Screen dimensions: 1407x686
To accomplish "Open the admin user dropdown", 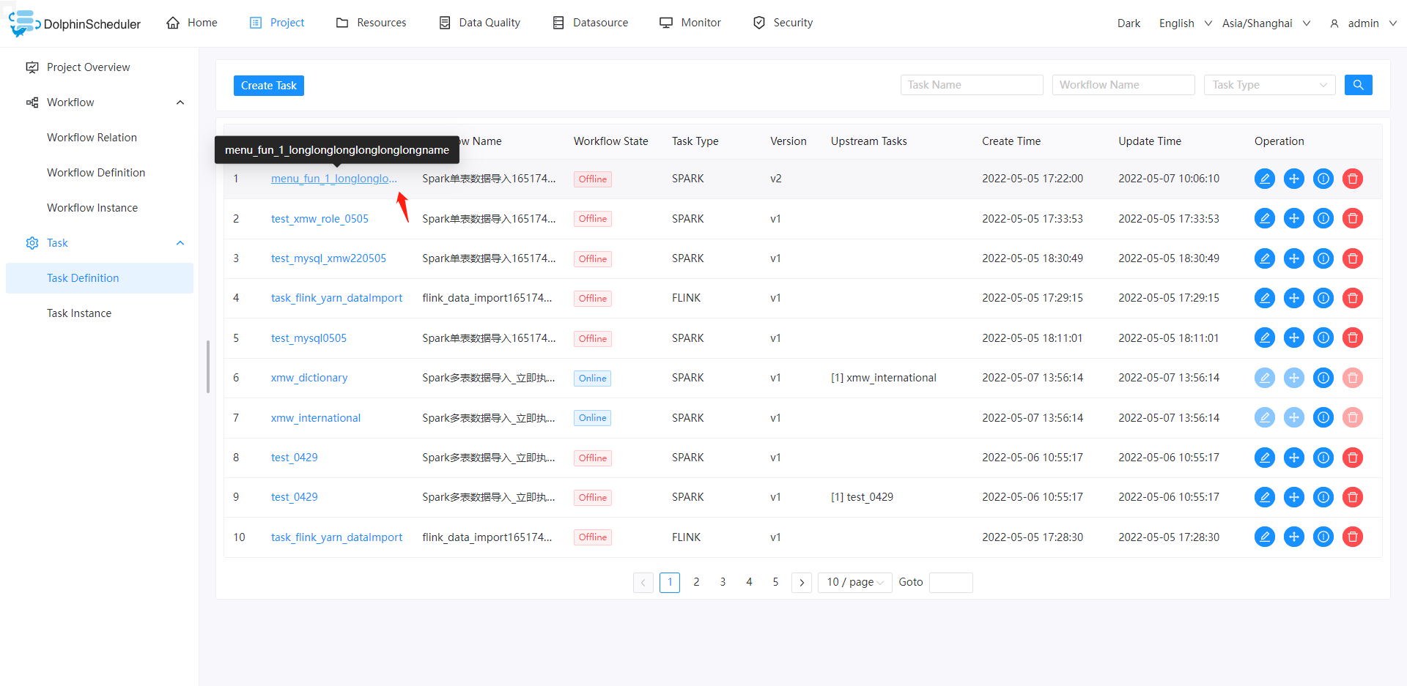I will tap(1363, 23).
